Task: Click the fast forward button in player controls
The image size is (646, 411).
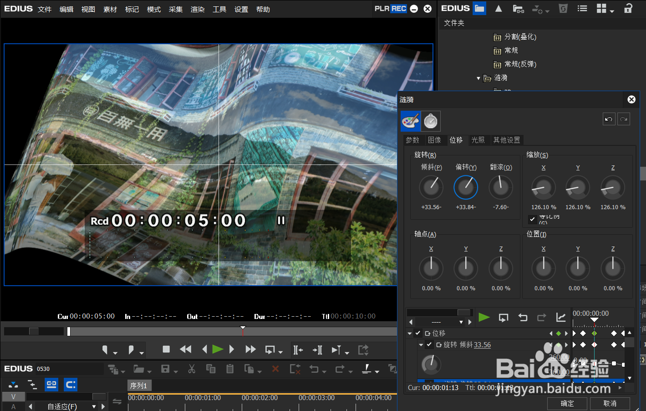Action: click(x=250, y=349)
